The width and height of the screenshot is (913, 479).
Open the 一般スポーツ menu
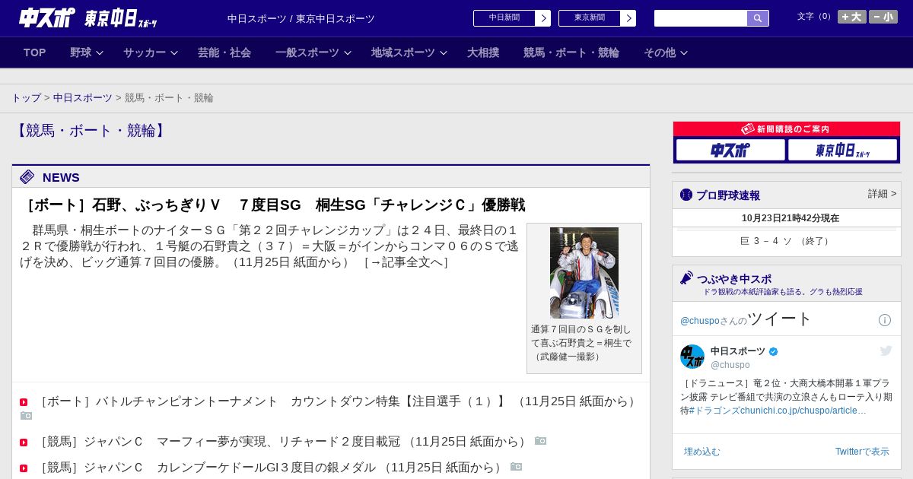[x=307, y=52]
